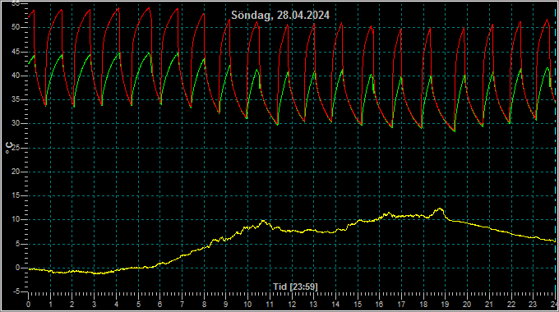Select hour 18 on the time axis

pyautogui.click(x=423, y=305)
